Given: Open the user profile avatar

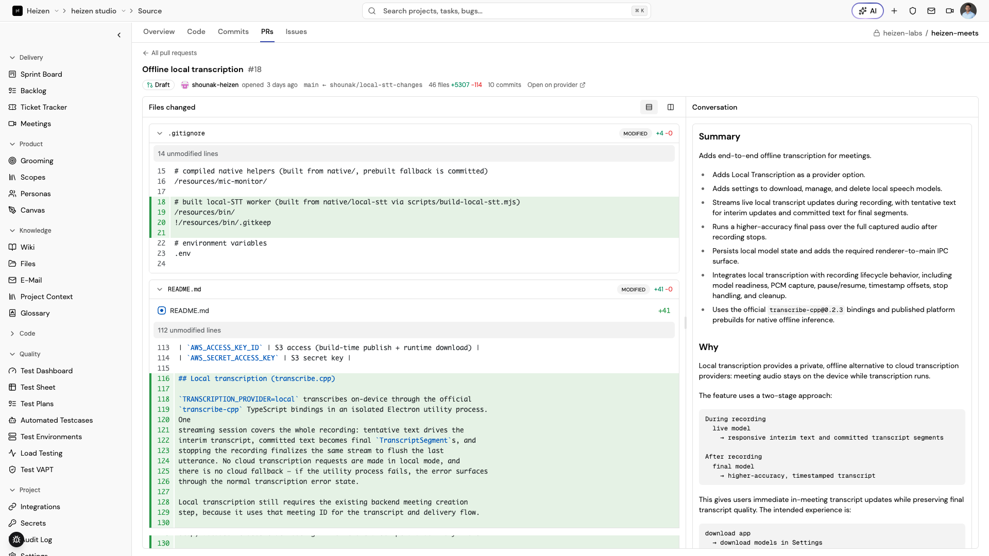Looking at the screenshot, I should coord(968,11).
